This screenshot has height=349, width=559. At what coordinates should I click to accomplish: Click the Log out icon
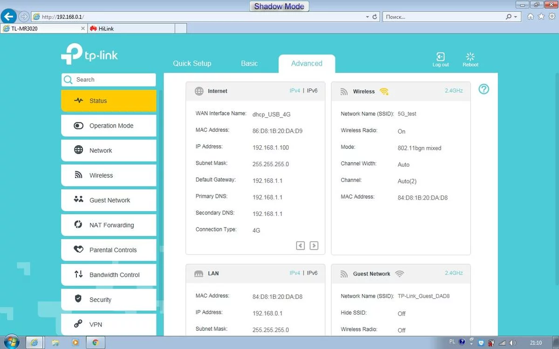(x=440, y=57)
